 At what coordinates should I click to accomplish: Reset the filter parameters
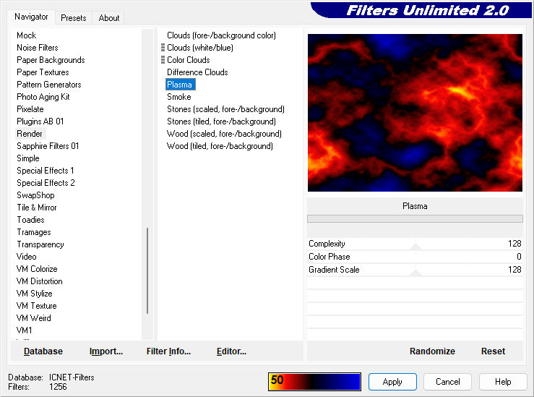[x=493, y=351]
